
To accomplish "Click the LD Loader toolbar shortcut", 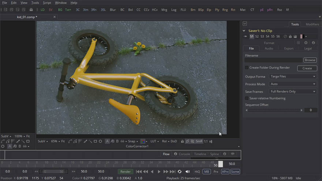I will click(x=42, y=10).
